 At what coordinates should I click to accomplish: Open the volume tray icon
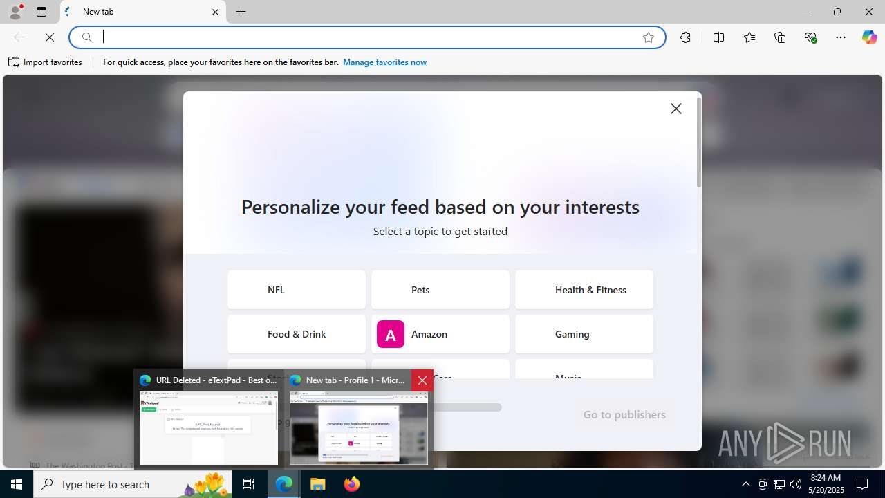tap(795, 484)
